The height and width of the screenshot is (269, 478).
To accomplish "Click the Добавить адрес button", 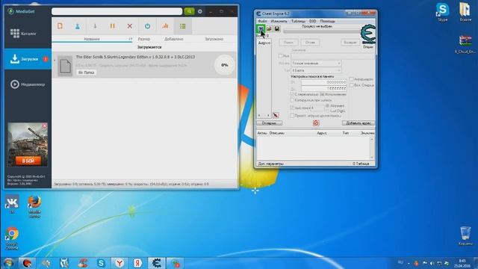I will (x=358, y=123).
